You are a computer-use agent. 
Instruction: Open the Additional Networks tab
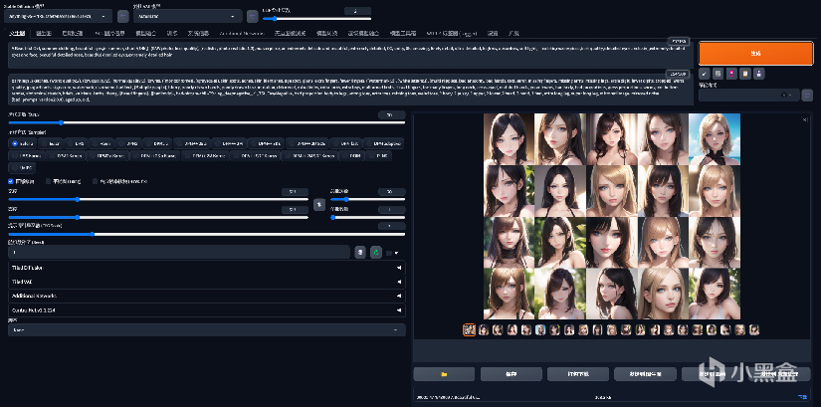tap(242, 33)
